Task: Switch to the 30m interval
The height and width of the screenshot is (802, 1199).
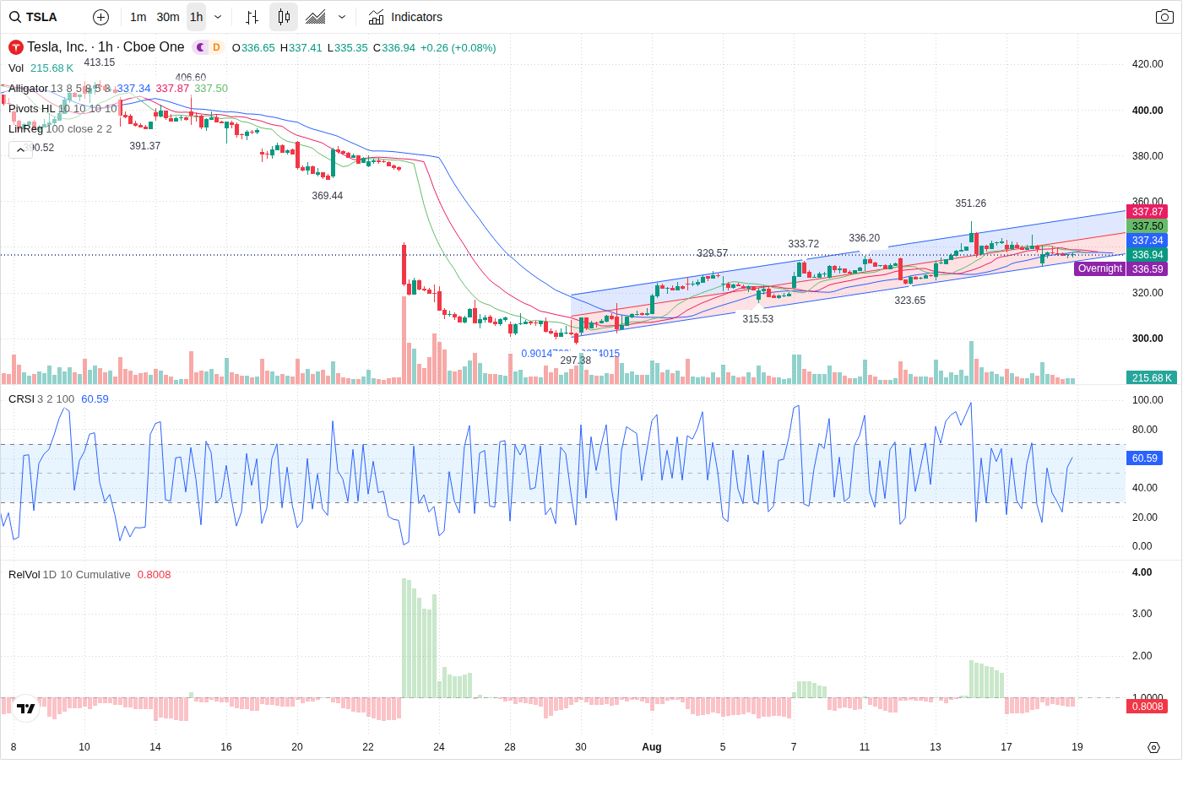Action: (168, 17)
